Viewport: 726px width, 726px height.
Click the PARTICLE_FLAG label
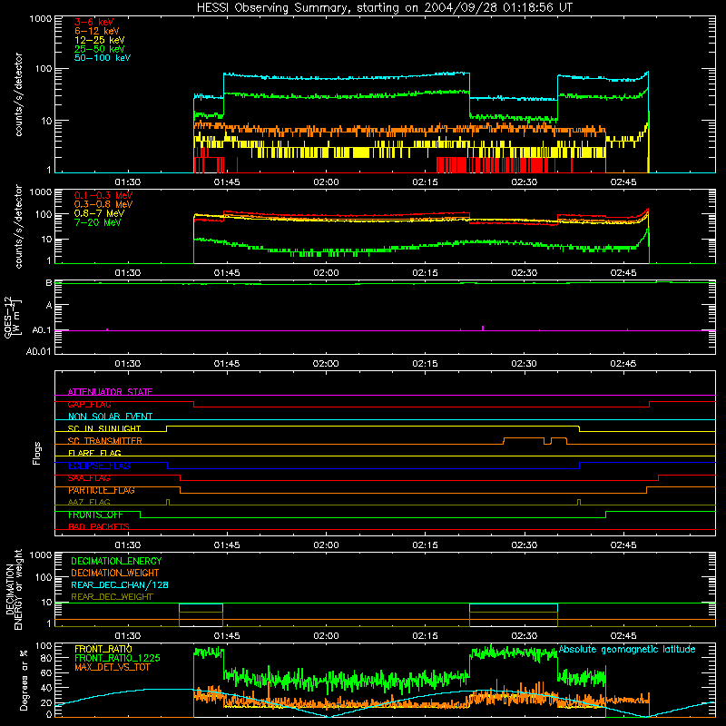[x=102, y=490]
